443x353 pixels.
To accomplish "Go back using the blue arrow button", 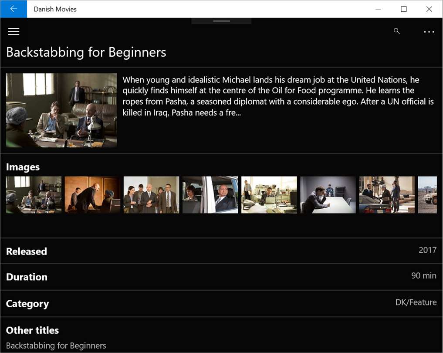I will [14, 9].
